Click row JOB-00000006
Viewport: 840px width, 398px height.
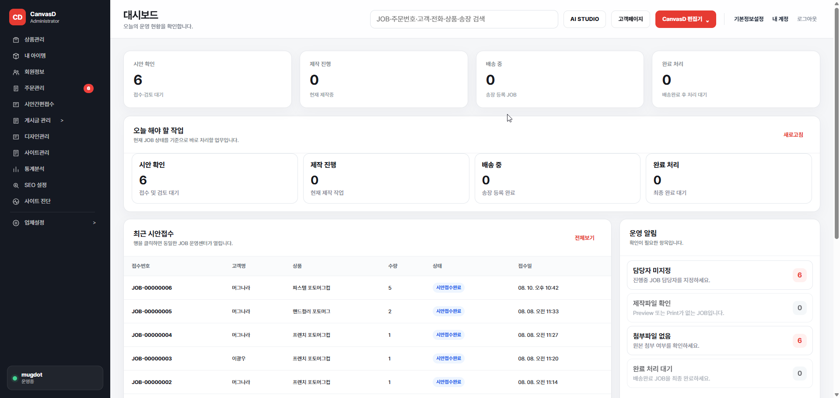pyautogui.click(x=367, y=288)
